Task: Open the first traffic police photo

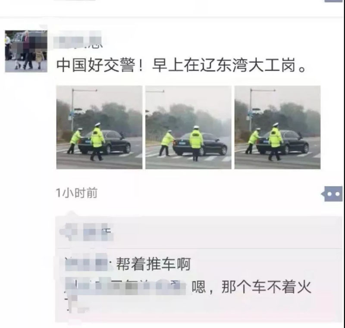Action: click(x=99, y=127)
